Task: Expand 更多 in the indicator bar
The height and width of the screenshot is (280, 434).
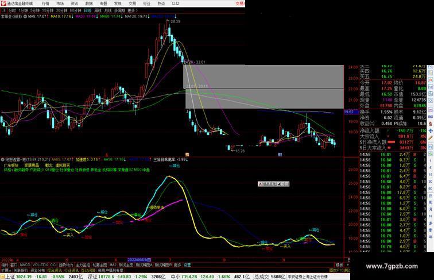Action: click(x=177, y=265)
